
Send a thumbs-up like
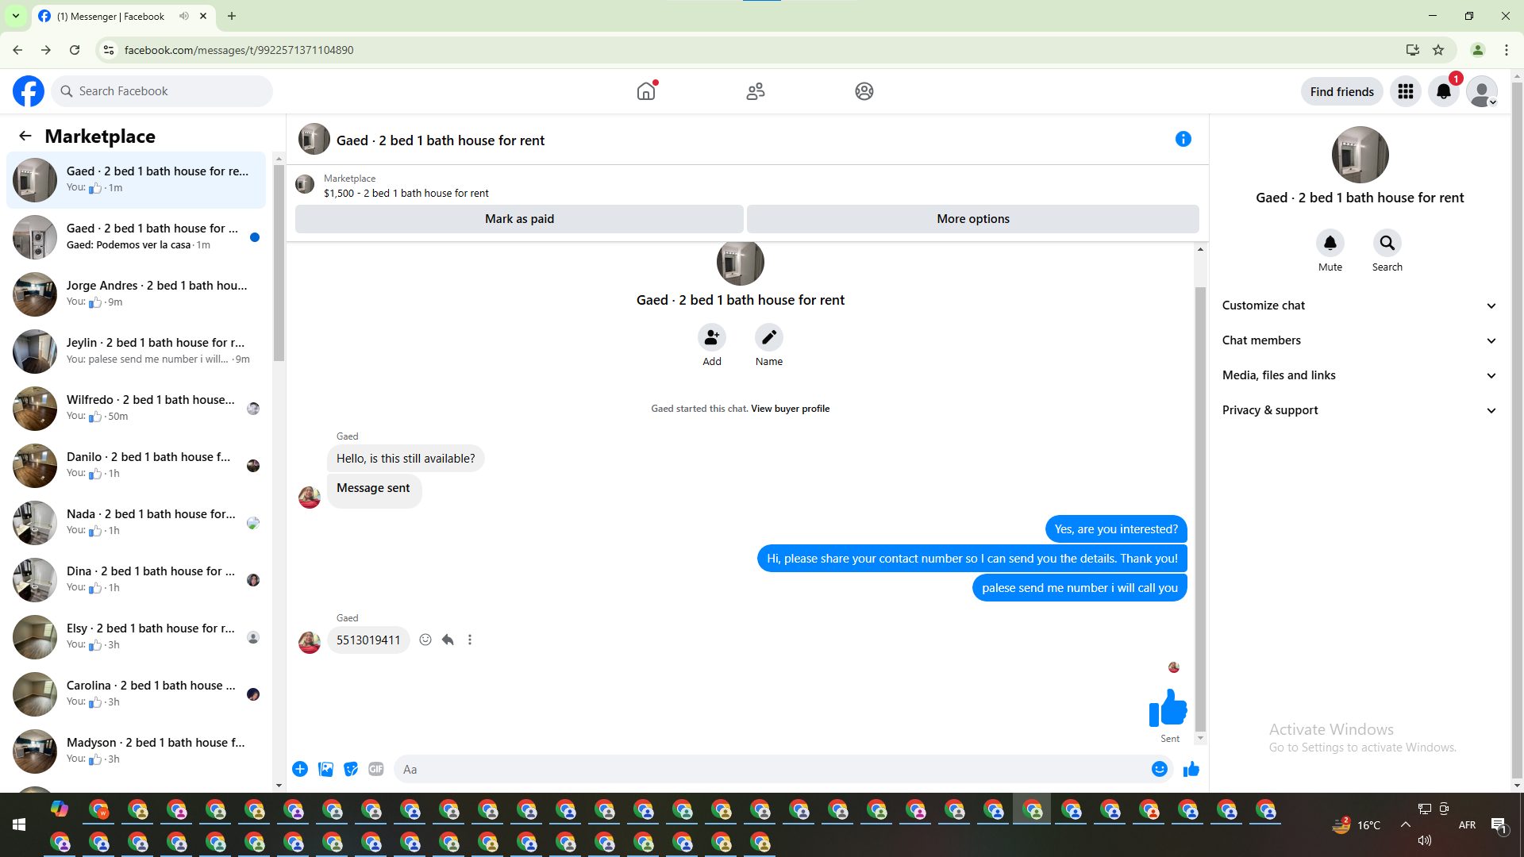1191,769
